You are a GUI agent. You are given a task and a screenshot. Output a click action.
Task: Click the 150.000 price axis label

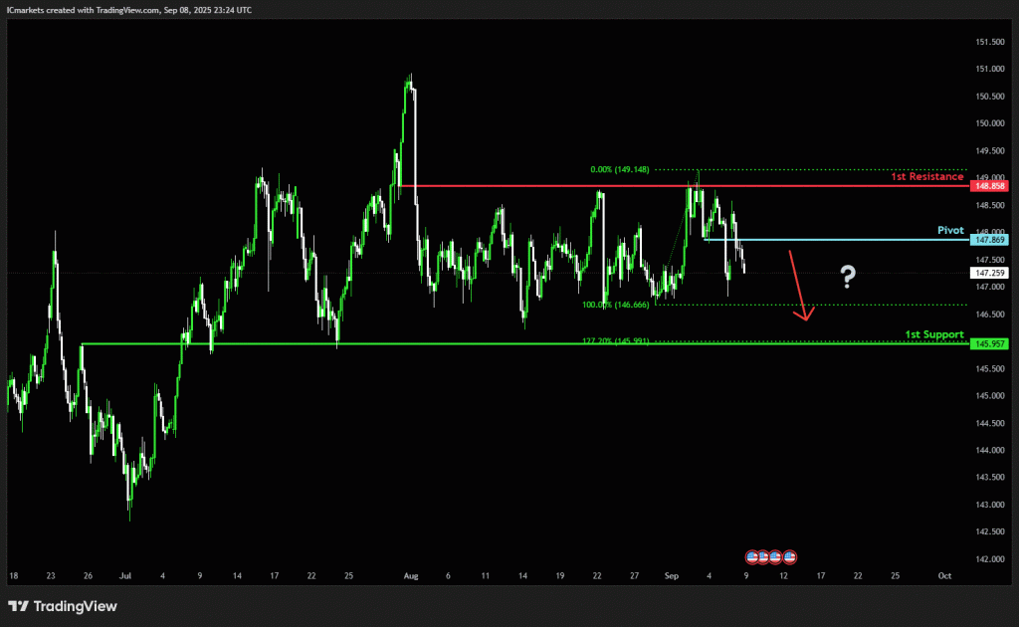(x=989, y=123)
